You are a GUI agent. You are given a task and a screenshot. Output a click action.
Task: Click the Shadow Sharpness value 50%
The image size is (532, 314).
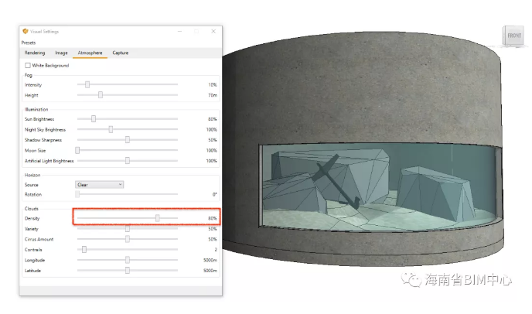213,140
